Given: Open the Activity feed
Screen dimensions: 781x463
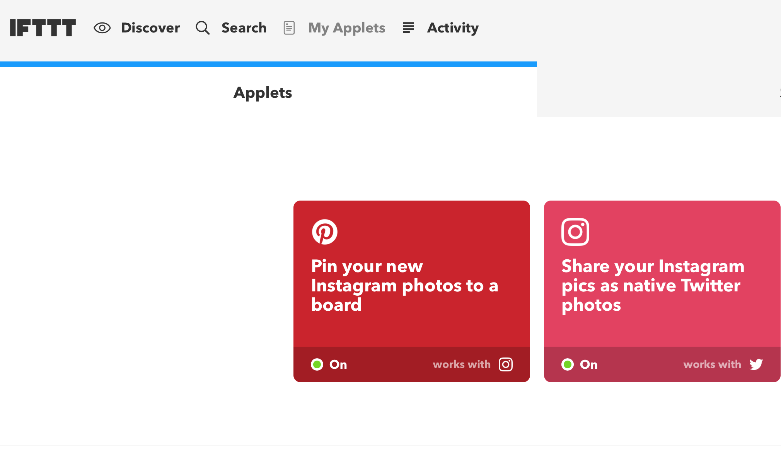Looking at the screenshot, I should [x=453, y=27].
